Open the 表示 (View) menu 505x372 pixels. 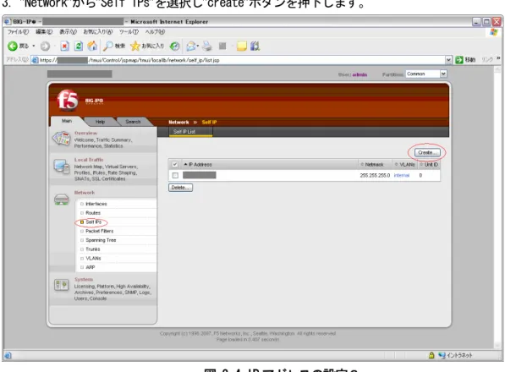[68, 32]
